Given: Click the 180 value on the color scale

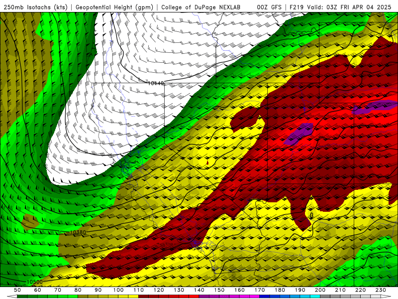Looking at the screenshot, I should [x=280, y=290].
